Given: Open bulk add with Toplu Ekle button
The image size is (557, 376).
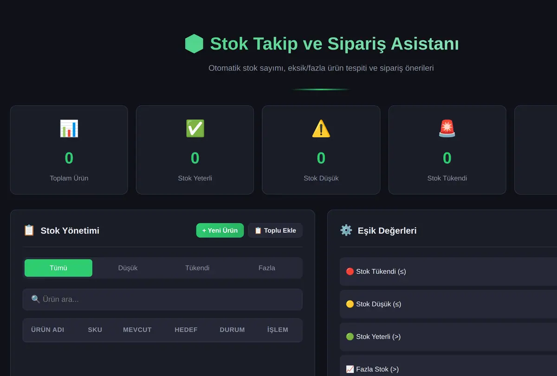Looking at the screenshot, I should click(x=275, y=230).
